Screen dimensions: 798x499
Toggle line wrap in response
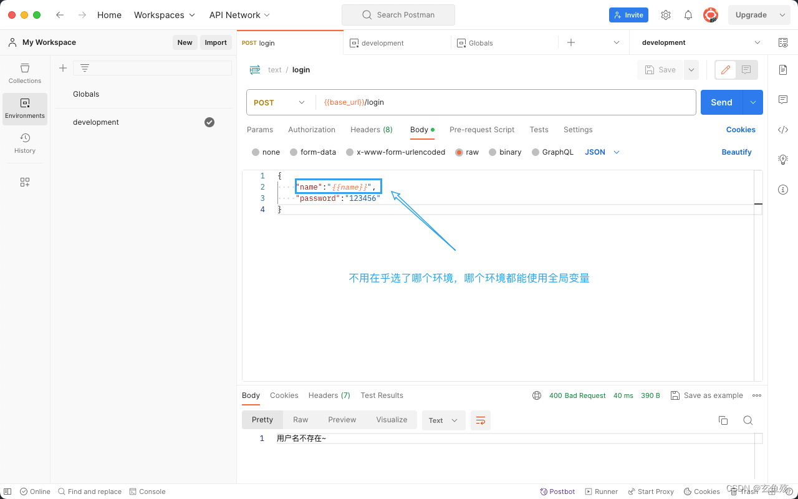[x=481, y=420]
